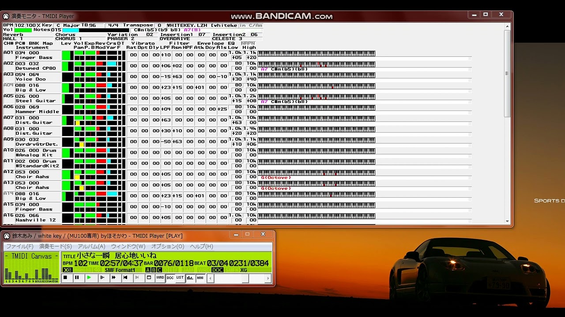The image size is (565, 317).
Task: Switch to MINI player mode
Action: pyautogui.click(x=200, y=278)
